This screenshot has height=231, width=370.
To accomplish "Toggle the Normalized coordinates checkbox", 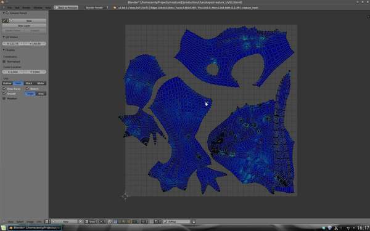I will coord(4,62).
